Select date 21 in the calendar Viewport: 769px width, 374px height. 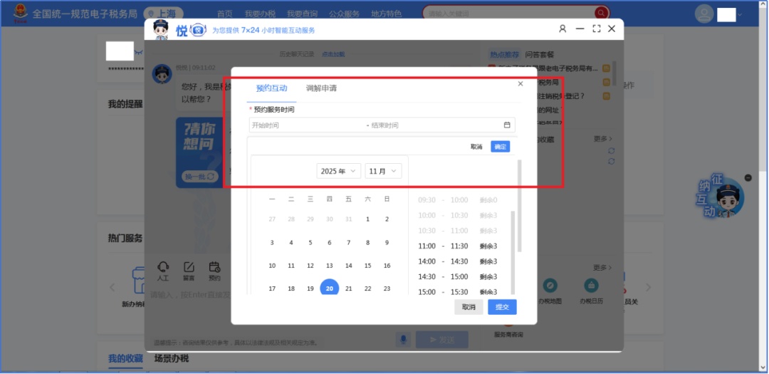(x=349, y=289)
